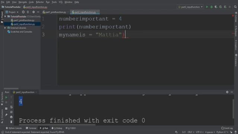Open the Edit menu
Screen dimensions: 238x134
coord(8,2)
